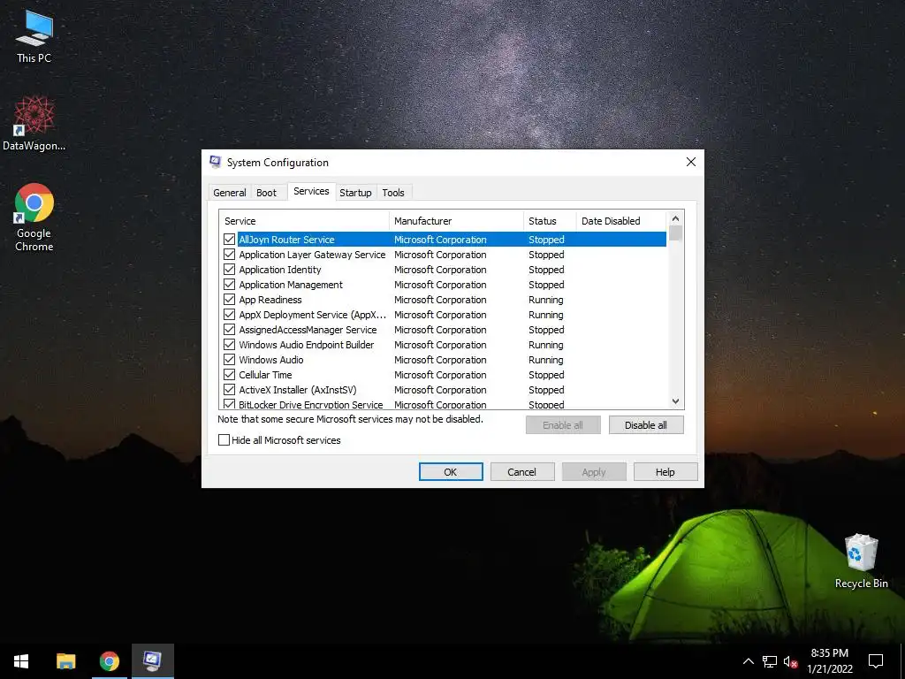The image size is (905, 679).
Task: Toggle Windows Audio Endpoint Builder checkbox
Action: 229,344
